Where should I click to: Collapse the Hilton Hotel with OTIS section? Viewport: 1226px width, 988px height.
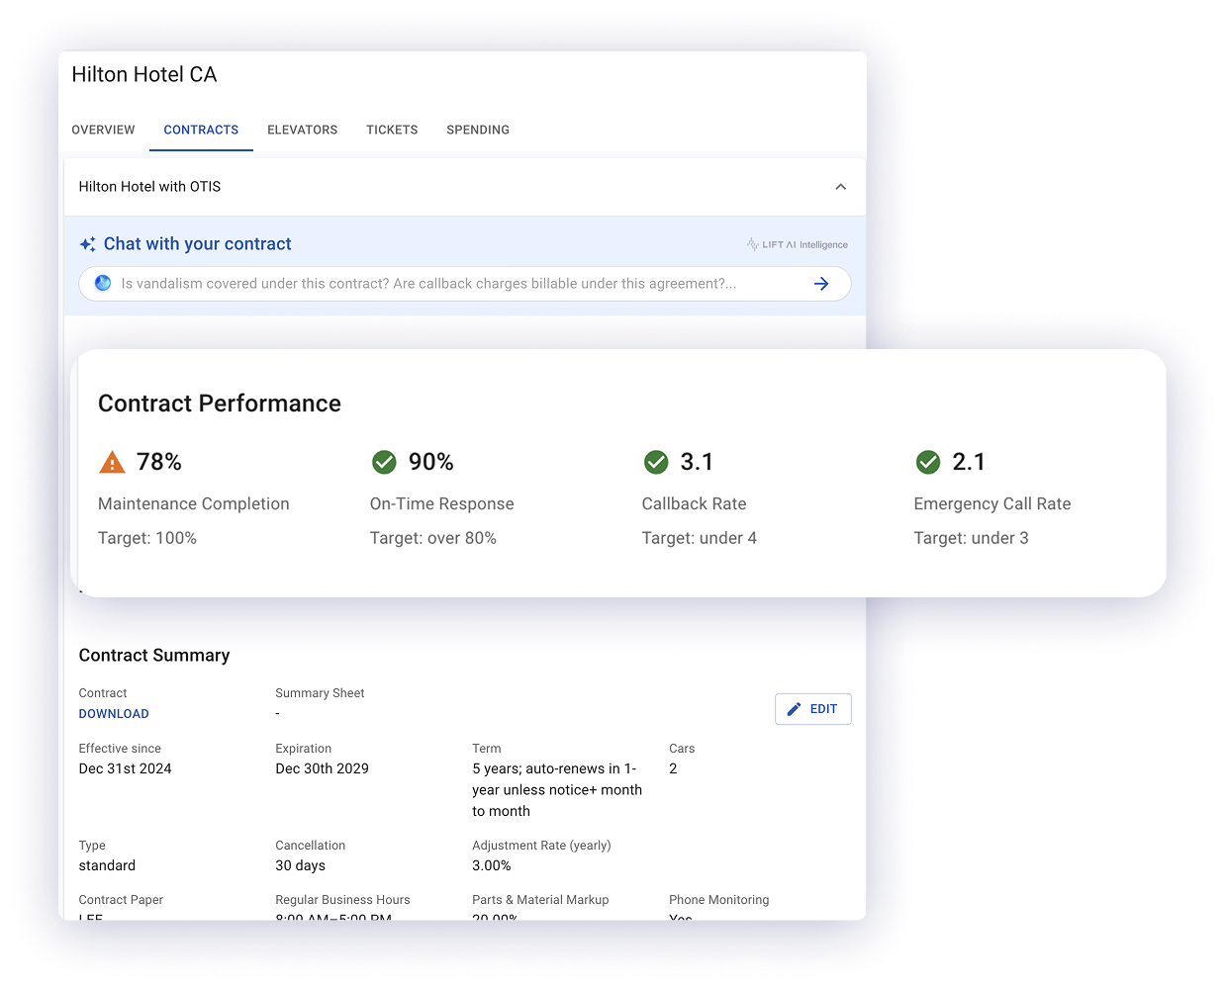pos(840,187)
